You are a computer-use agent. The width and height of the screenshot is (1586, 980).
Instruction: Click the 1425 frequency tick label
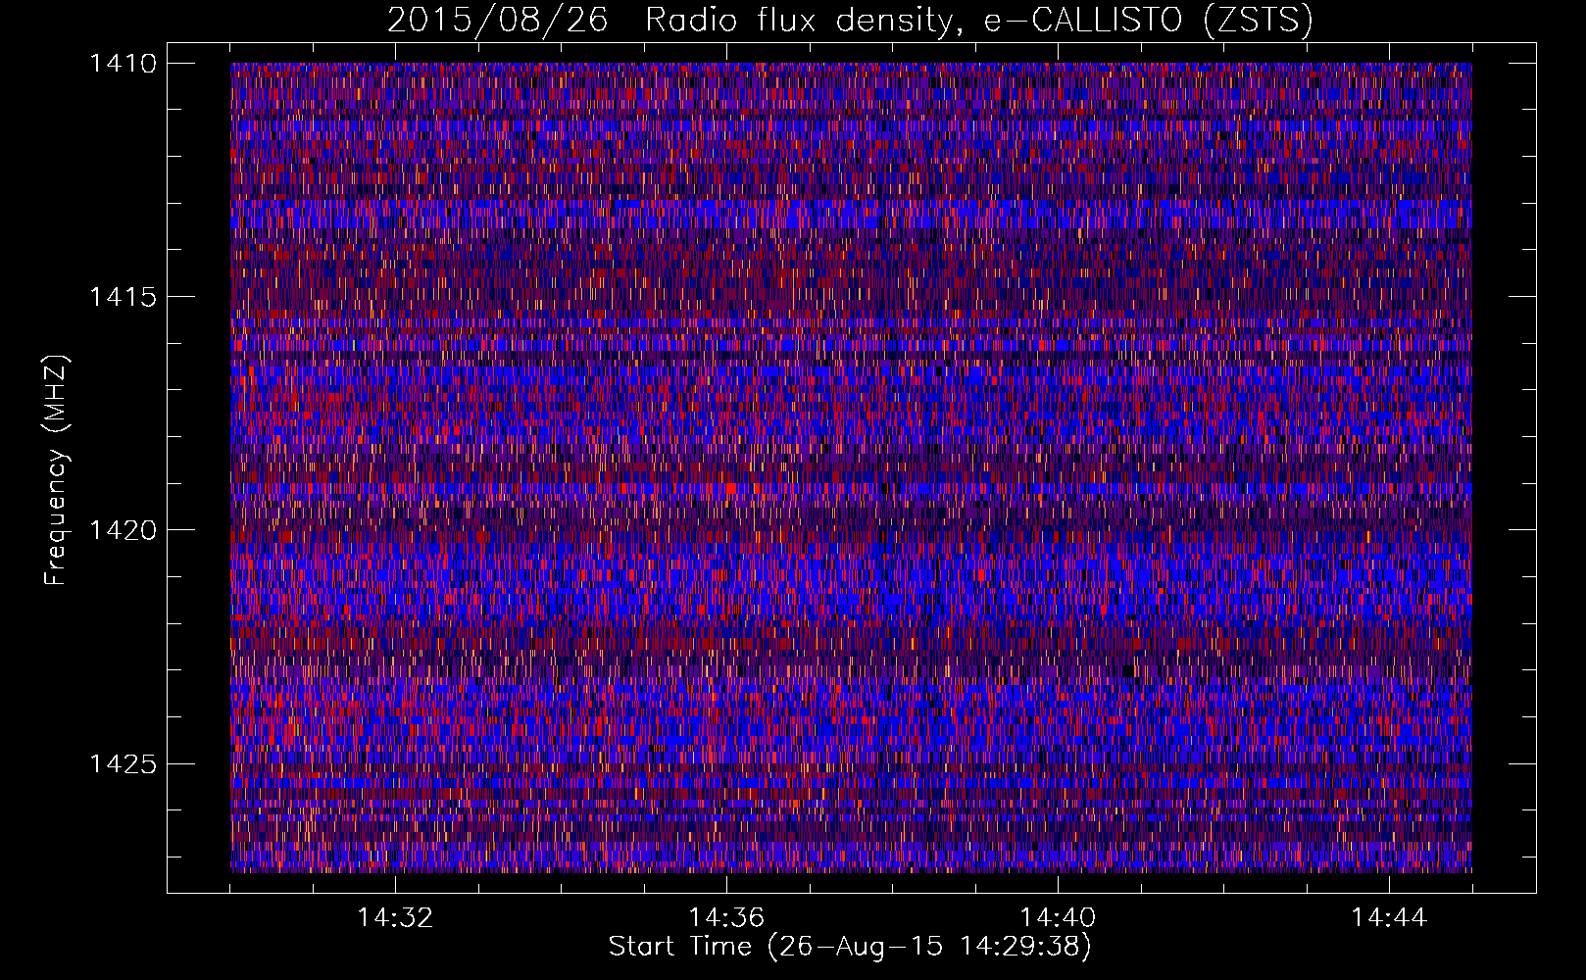123,763
